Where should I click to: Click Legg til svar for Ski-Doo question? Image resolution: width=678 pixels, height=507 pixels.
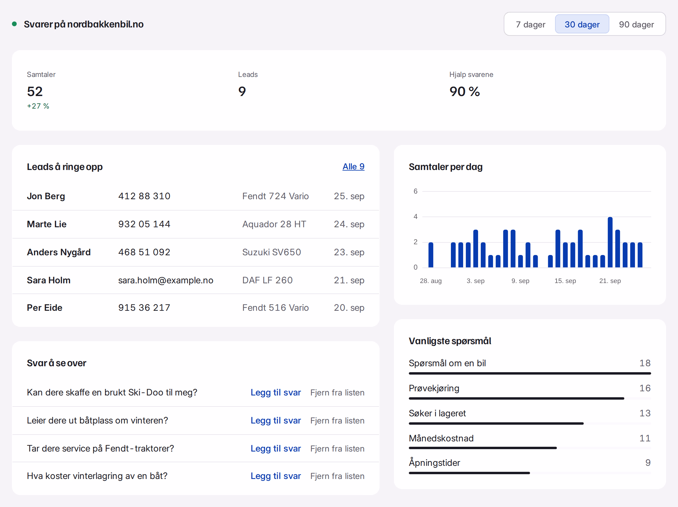275,392
